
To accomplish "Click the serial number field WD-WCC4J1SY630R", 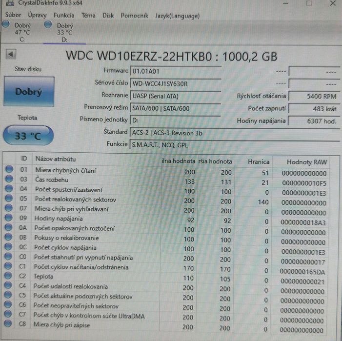I will (x=176, y=83).
